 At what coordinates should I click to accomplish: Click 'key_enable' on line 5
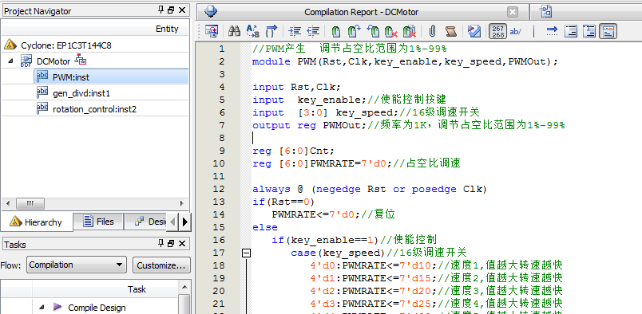click(x=329, y=100)
